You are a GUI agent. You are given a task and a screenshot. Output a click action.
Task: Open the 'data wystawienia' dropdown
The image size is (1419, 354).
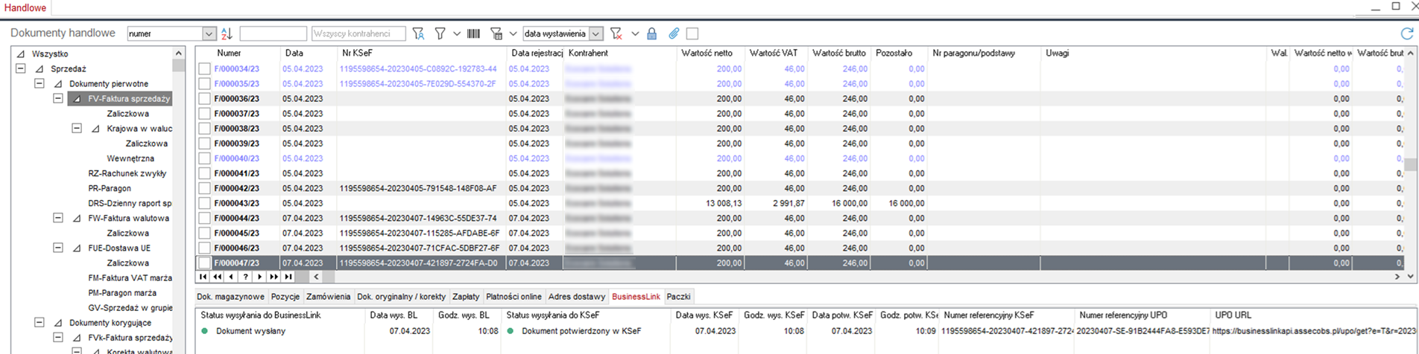[595, 33]
